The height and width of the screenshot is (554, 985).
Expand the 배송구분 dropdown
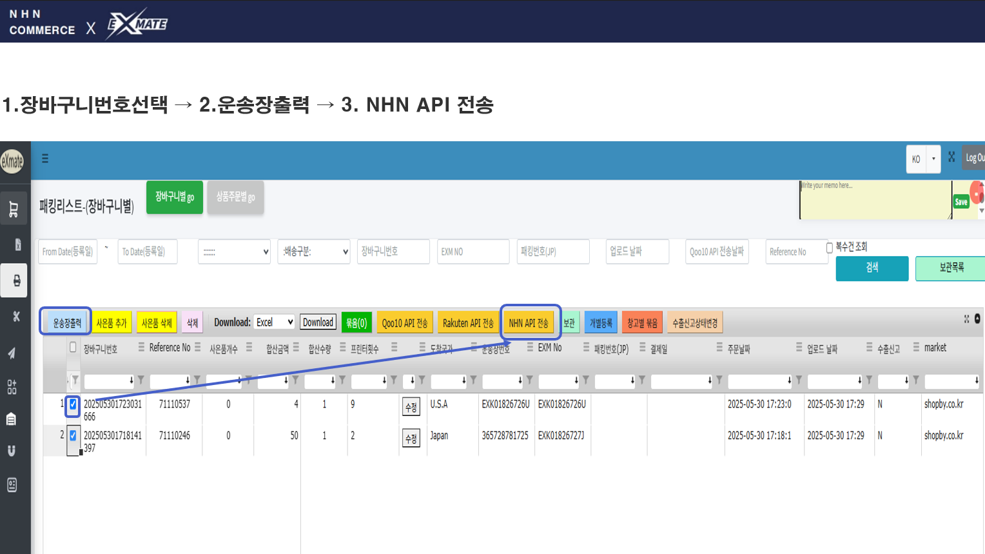click(x=314, y=252)
